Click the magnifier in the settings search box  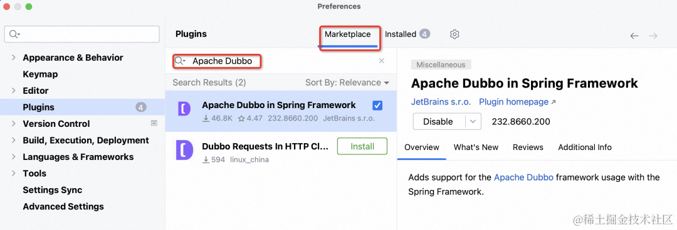point(14,34)
